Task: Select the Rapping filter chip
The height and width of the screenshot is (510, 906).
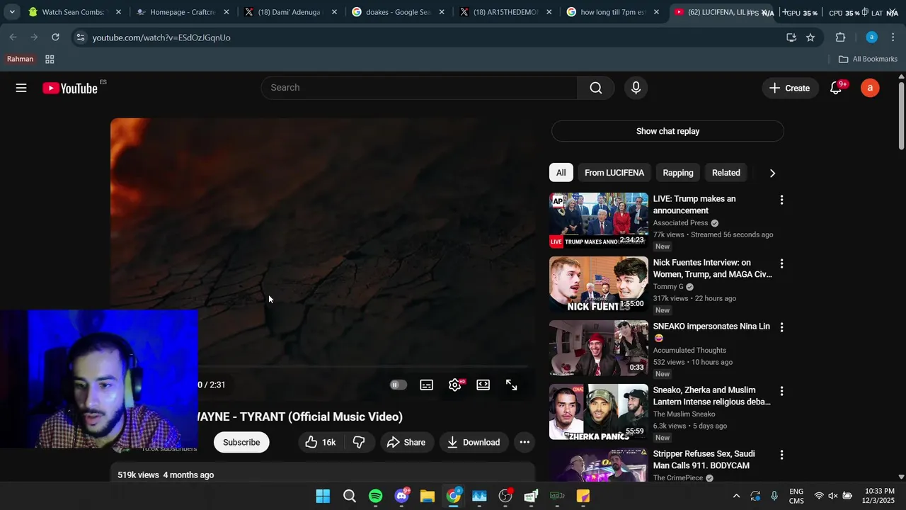Action: coord(678,173)
